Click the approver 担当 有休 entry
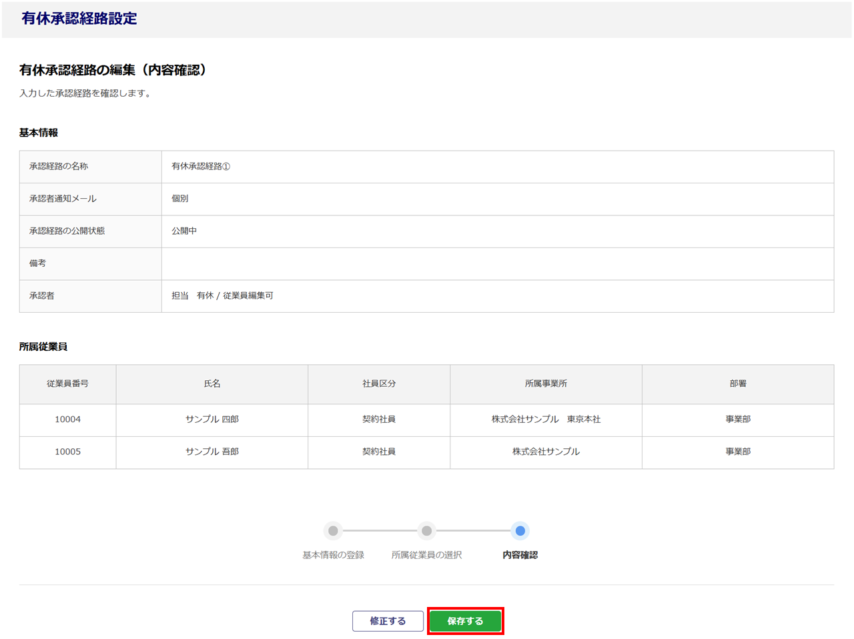This screenshot has width=854, height=639. click(x=222, y=295)
